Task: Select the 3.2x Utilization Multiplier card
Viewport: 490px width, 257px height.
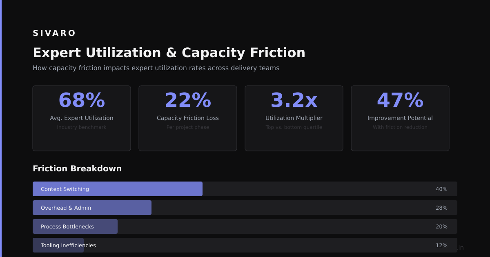Action: coord(294,118)
